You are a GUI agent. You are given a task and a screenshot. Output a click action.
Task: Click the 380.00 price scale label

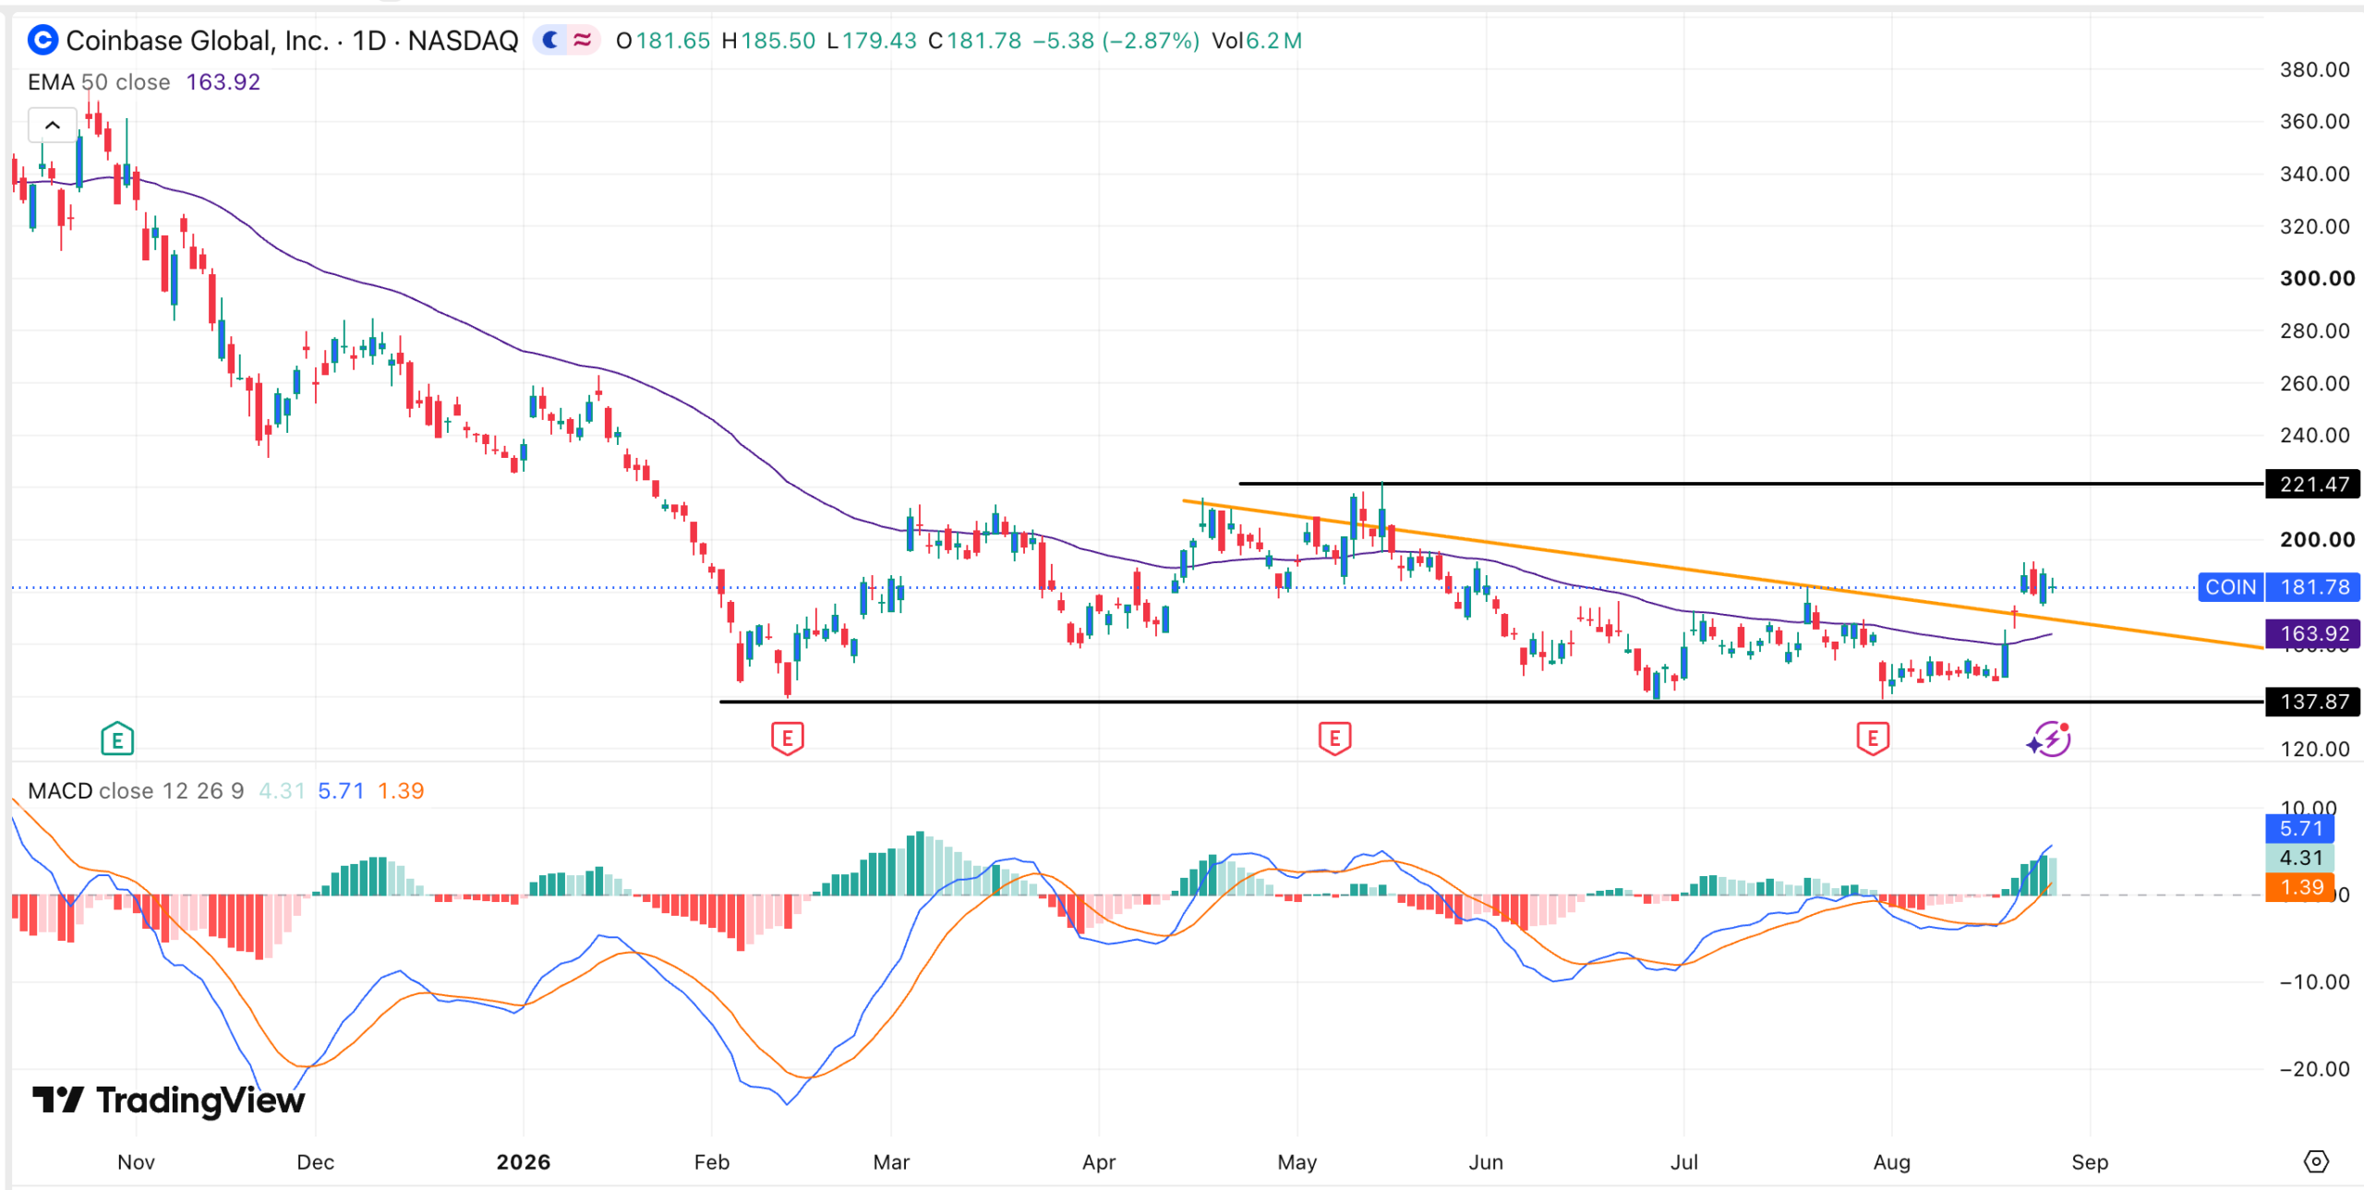(2314, 69)
